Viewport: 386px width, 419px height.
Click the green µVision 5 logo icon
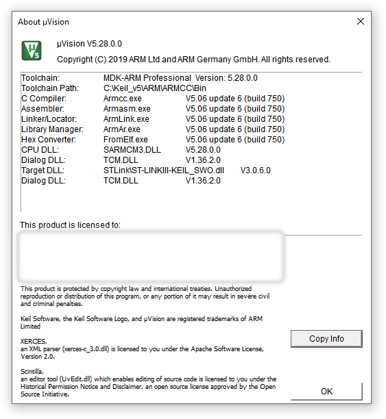coord(32,51)
